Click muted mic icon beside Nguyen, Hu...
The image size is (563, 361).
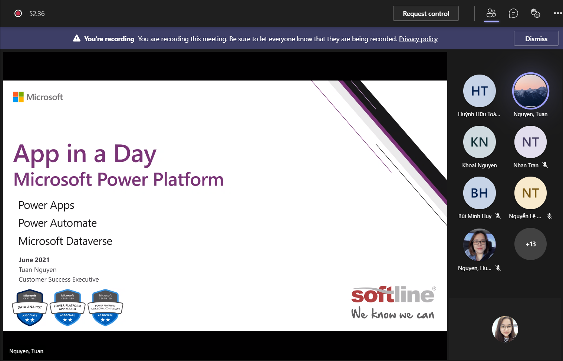498,268
